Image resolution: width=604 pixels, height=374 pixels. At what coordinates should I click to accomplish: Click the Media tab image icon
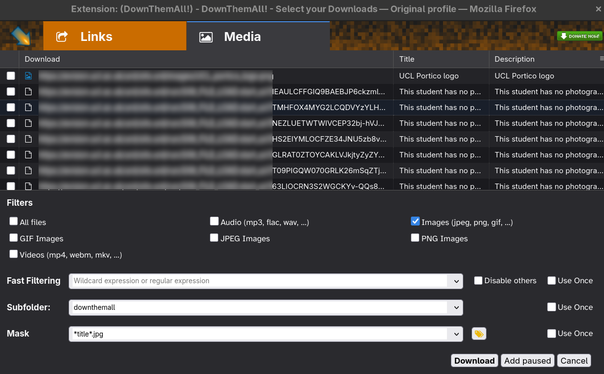click(x=205, y=36)
